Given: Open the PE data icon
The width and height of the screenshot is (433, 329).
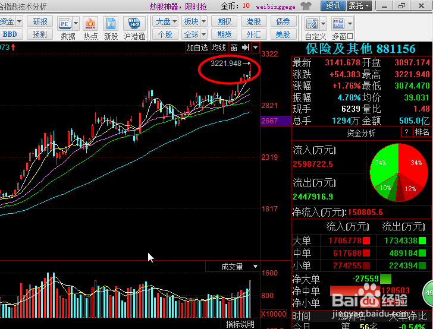Looking at the screenshot, I should [65, 23].
